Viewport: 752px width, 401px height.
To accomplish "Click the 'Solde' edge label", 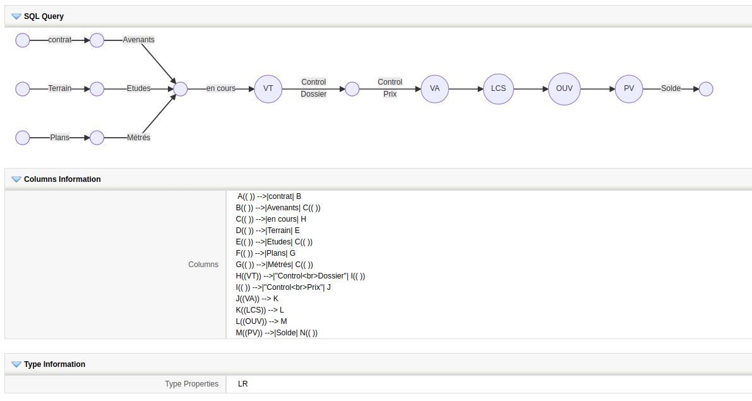I will point(671,89).
